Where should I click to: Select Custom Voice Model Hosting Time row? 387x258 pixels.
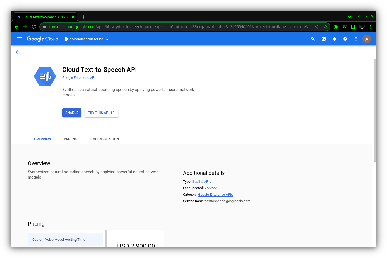click(66, 240)
